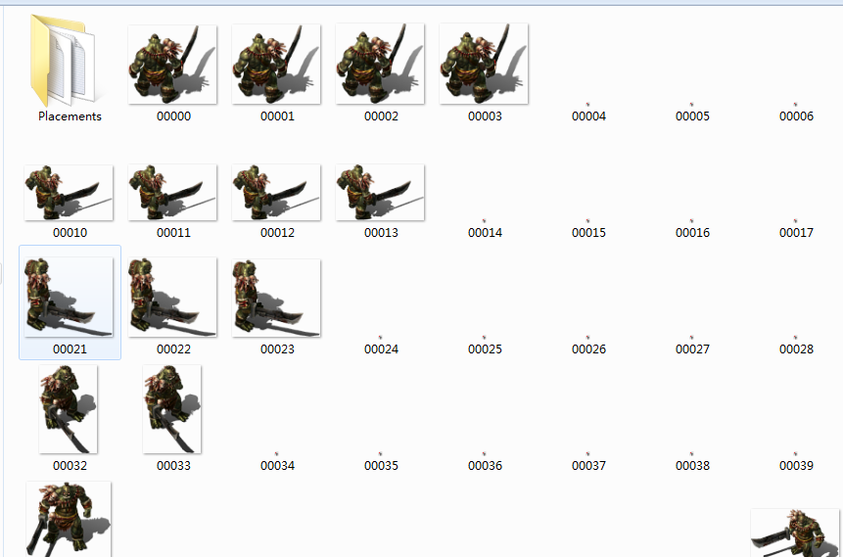Screen dimensions: 843x557
Task: Click the file label 00017
Action: point(796,233)
